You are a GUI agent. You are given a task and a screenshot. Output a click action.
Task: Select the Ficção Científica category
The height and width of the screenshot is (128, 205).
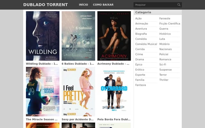point(170,24)
